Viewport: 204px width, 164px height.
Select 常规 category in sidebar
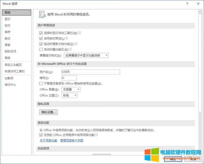pyautogui.click(x=17, y=13)
